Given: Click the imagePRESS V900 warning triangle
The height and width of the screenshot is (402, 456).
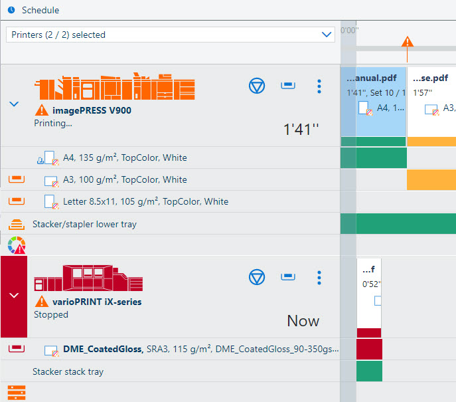Looking at the screenshot, I should click(42, 110).
